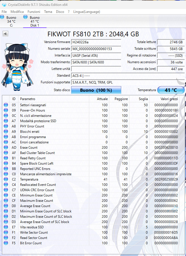
Task: Open the ? help menu
Action: click(69, 12)
